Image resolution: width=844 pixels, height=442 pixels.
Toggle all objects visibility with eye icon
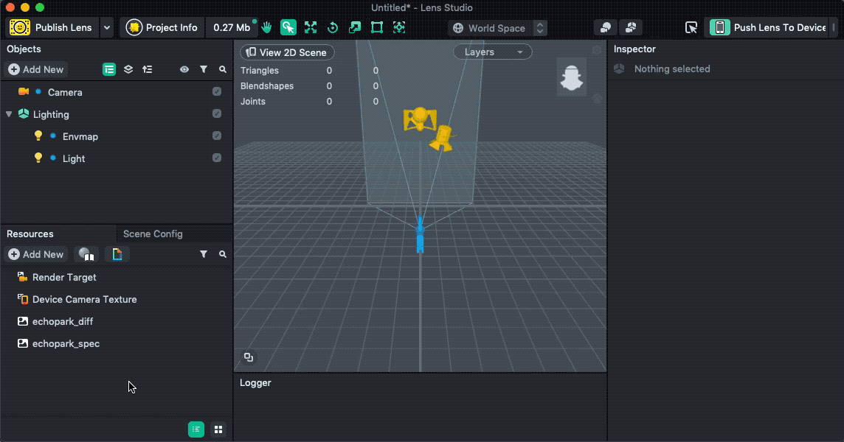(184, 69)
